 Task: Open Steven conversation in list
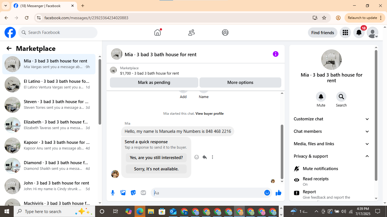[49, 105]
